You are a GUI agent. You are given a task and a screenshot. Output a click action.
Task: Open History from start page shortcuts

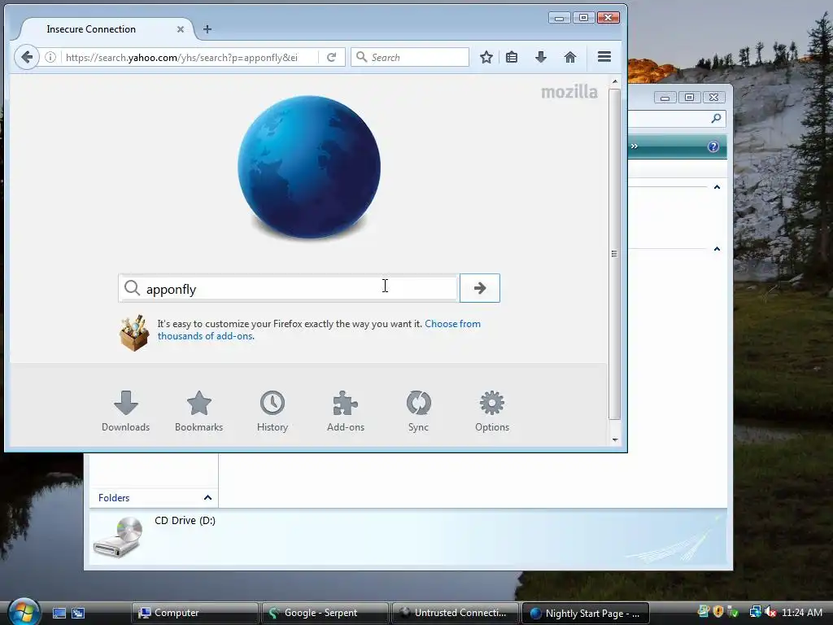[x=273, y=411]
